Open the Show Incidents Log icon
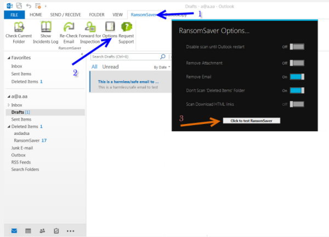 pos(46,27)
